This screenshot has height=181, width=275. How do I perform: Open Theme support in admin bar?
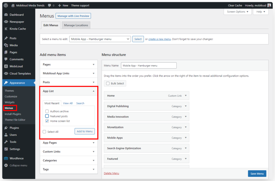[80, 5]
